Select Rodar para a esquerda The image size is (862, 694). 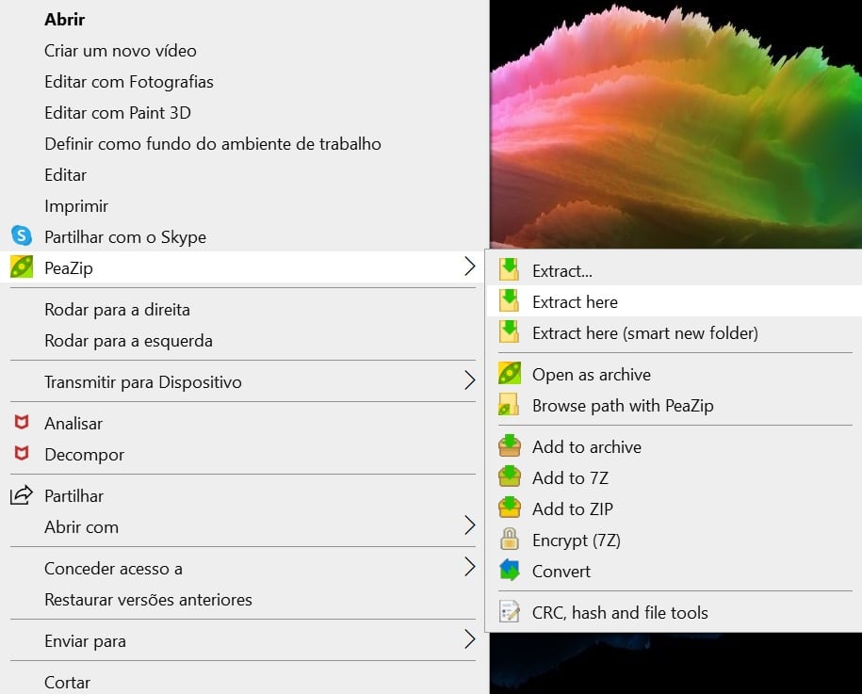129,341
